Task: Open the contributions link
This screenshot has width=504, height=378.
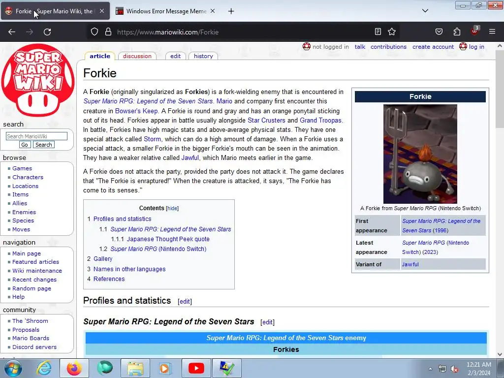Action: pos(388,47)
